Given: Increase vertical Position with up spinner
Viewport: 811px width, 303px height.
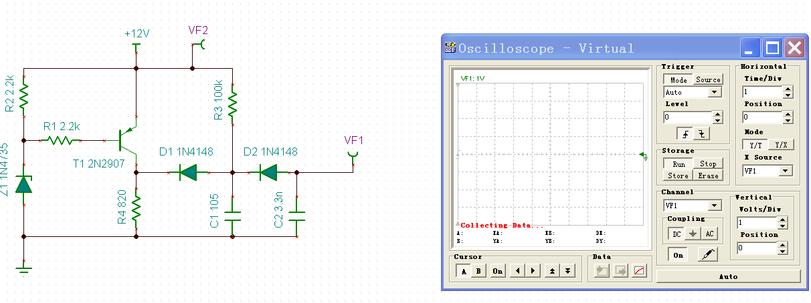Looking at the screenshot, I should coord(783,245).
